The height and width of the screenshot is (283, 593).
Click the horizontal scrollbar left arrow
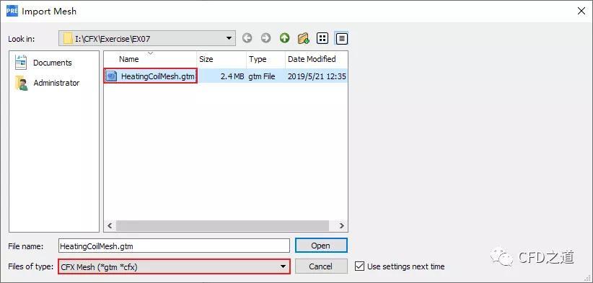110,225
